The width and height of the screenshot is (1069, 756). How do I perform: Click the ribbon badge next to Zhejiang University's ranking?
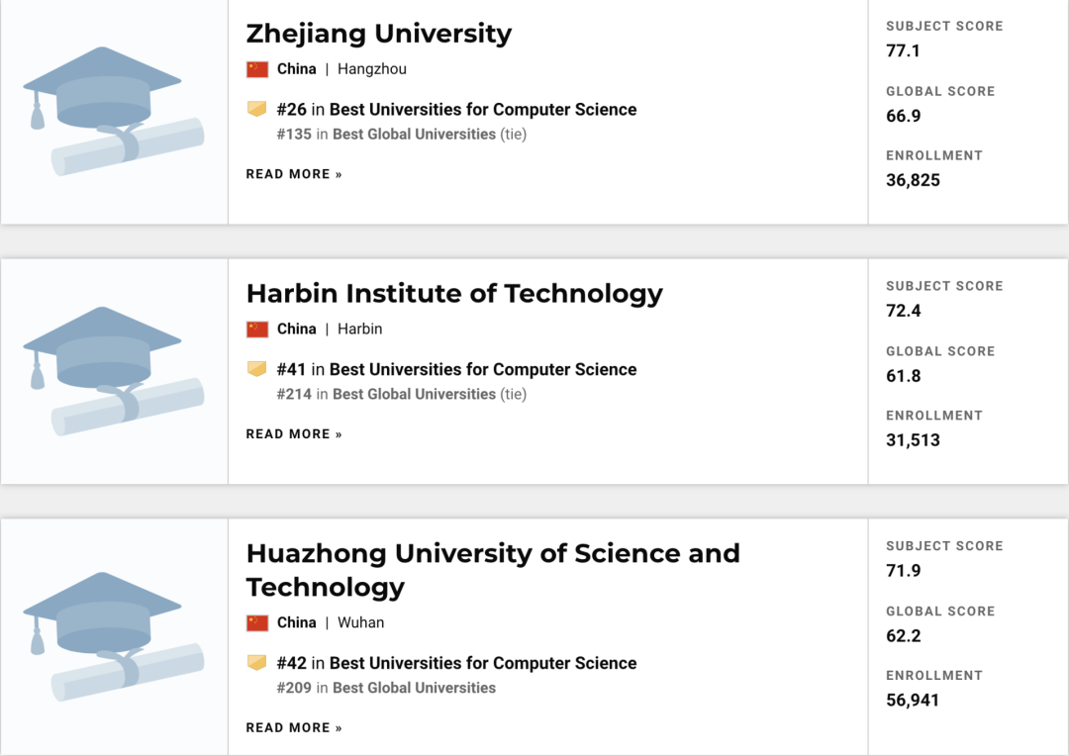pos(256,109)
